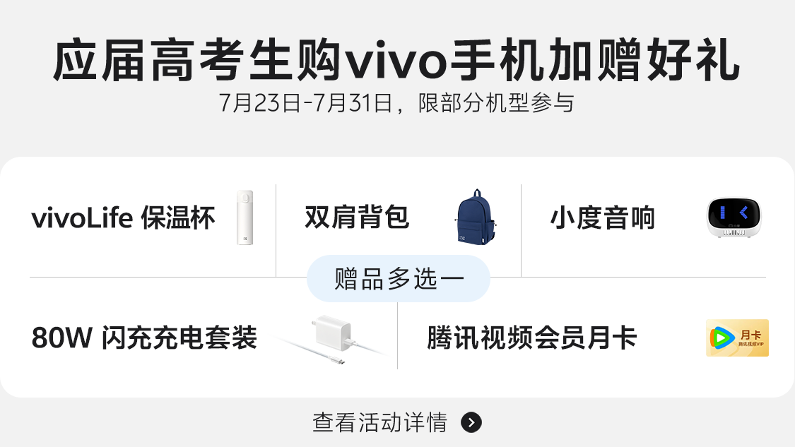Click the 月卡 text on gold card
795x447 pixels.
pyautogui.click(x=751, y=335)
